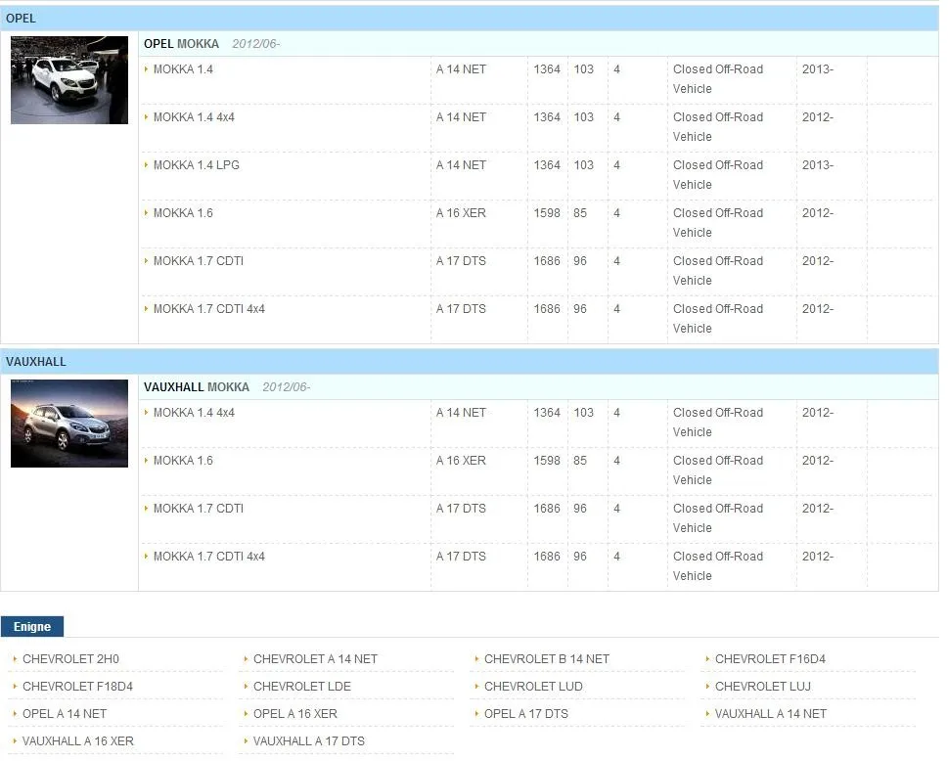The image size is (948, 761).
Task: Click A 17 DTS in Opel MOKKA 1.7 CDTI row
Action: 461,261
